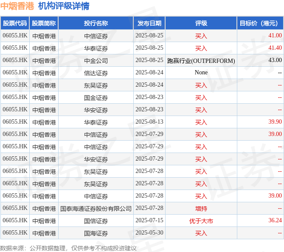The image size is (284, 252).
Task: Click target price 39.90
Action: (x=275, y=122)
